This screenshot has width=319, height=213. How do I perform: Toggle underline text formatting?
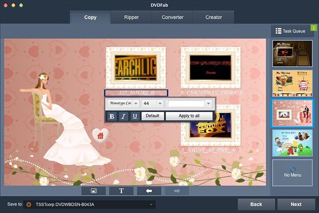point(134,117)
